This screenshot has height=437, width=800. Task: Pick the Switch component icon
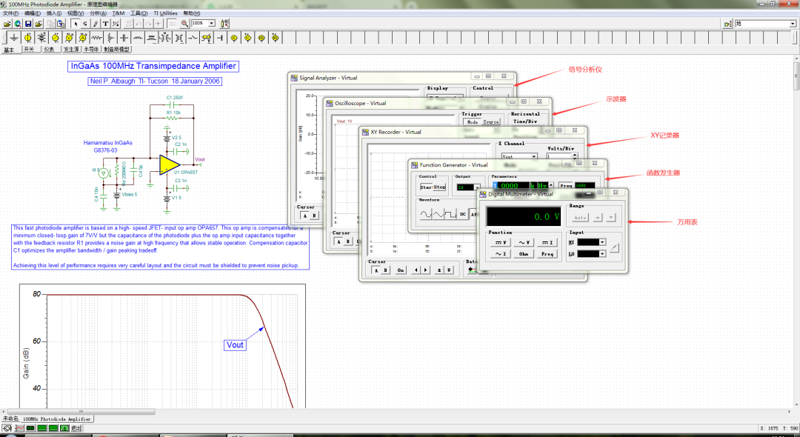coord(193,38)
